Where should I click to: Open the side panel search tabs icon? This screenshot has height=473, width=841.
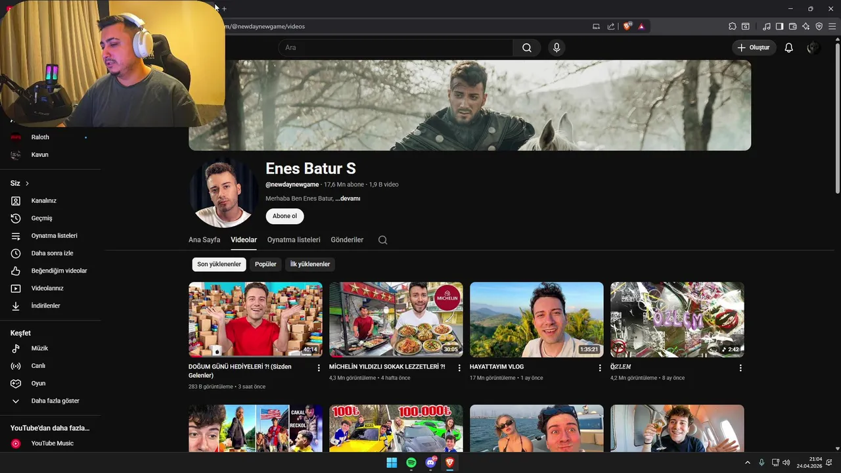(x=746, y=26)
